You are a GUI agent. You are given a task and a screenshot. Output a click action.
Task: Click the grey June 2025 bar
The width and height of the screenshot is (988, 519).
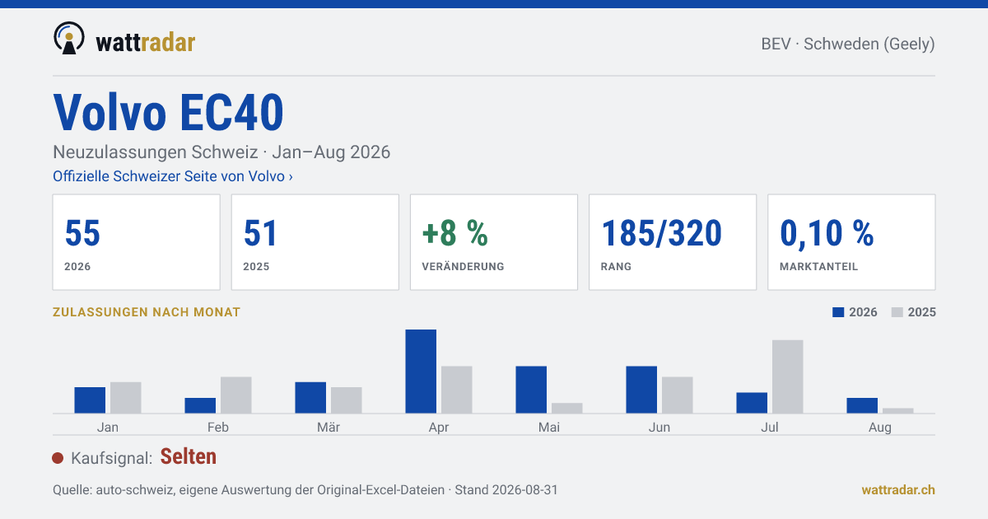678,395
